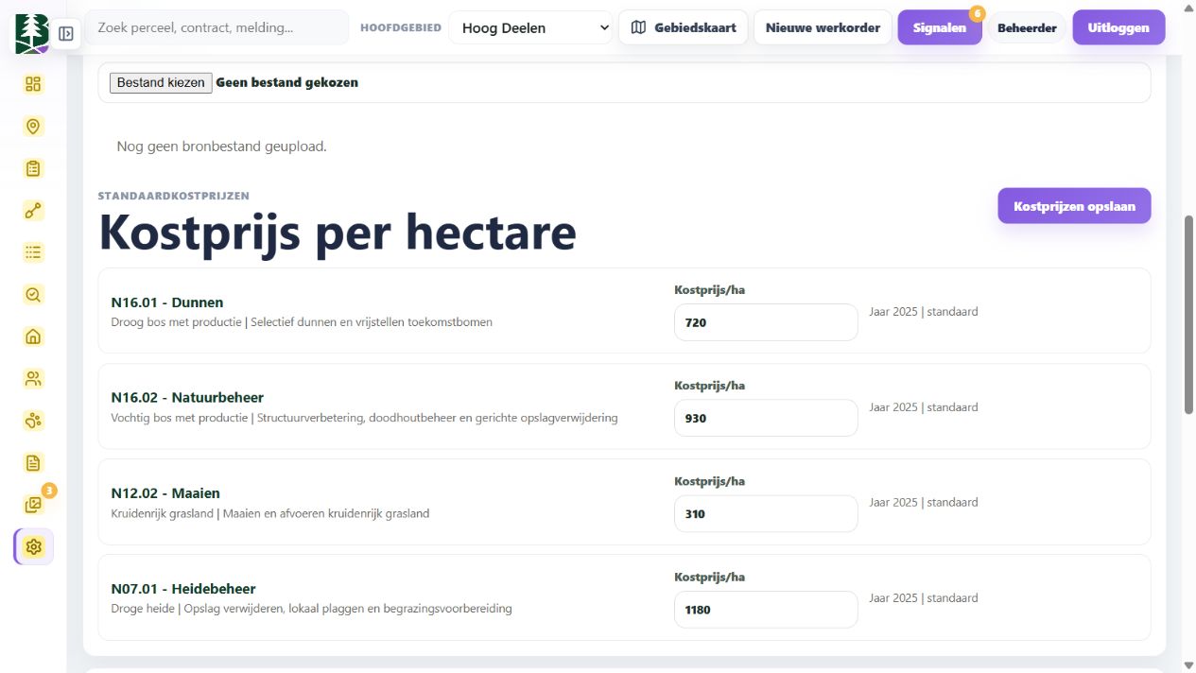Screen dimensions: 1196x673
Task: Save cost prices with Kostprijzen opslaan
Action: click(x=1074, y=206)
